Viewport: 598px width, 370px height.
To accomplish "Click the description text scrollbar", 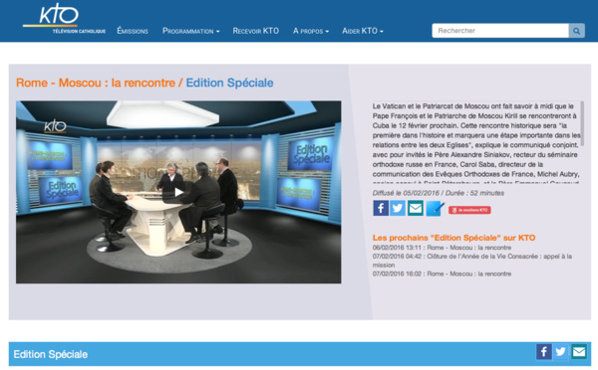I will pyautogui.click(x=582, y=123).
